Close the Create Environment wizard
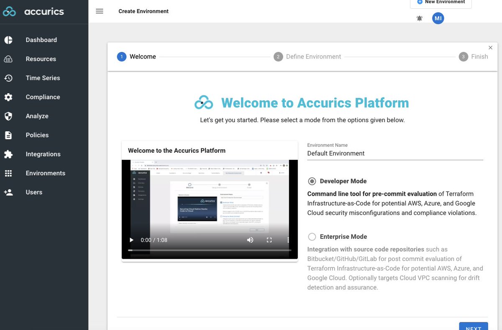The height and width of the screenshot is (330, 502). [x=491, y=48]
